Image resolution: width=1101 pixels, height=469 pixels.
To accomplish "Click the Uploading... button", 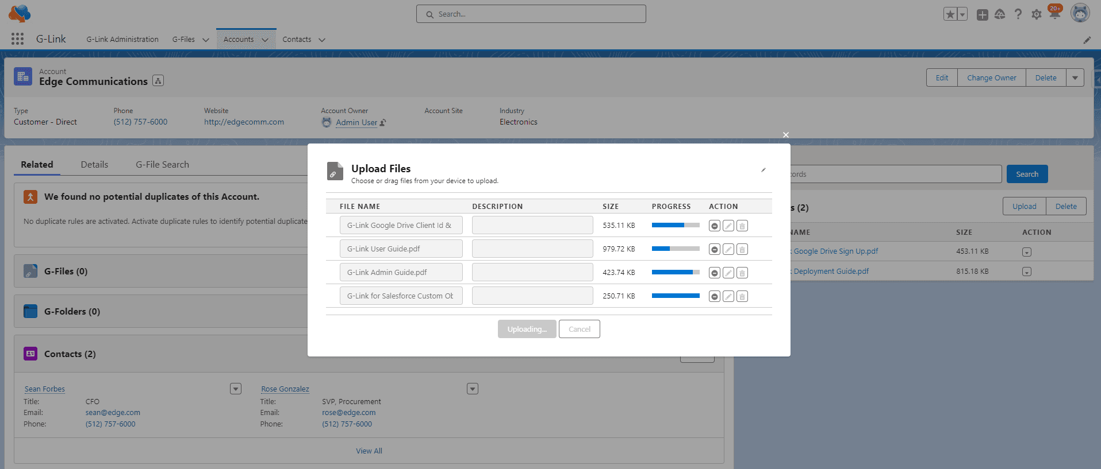I will tap(527, 329).
